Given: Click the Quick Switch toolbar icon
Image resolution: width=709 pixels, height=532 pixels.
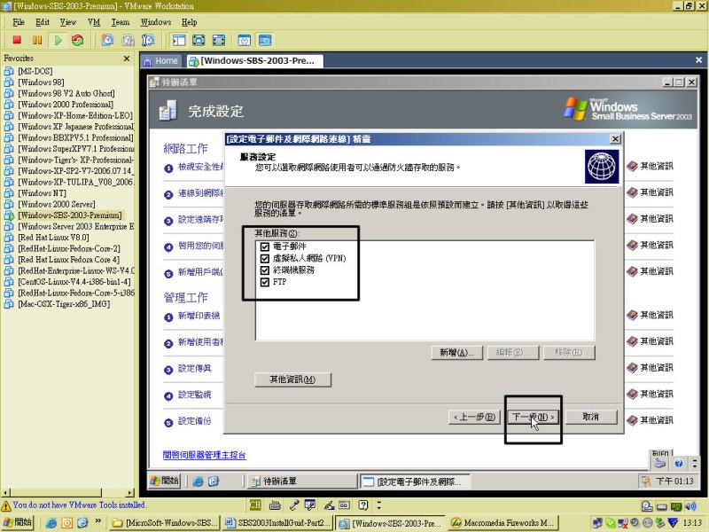Looking at the screenshot, I should click(x=199, y=40).
